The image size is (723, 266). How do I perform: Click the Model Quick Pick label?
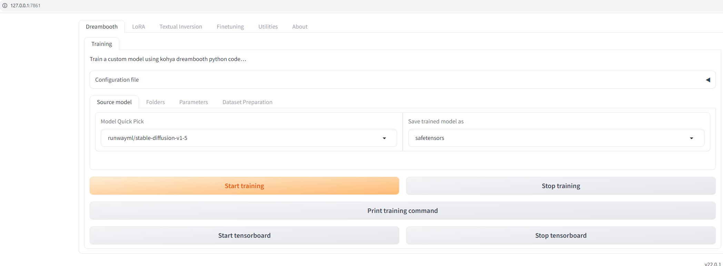122,121
